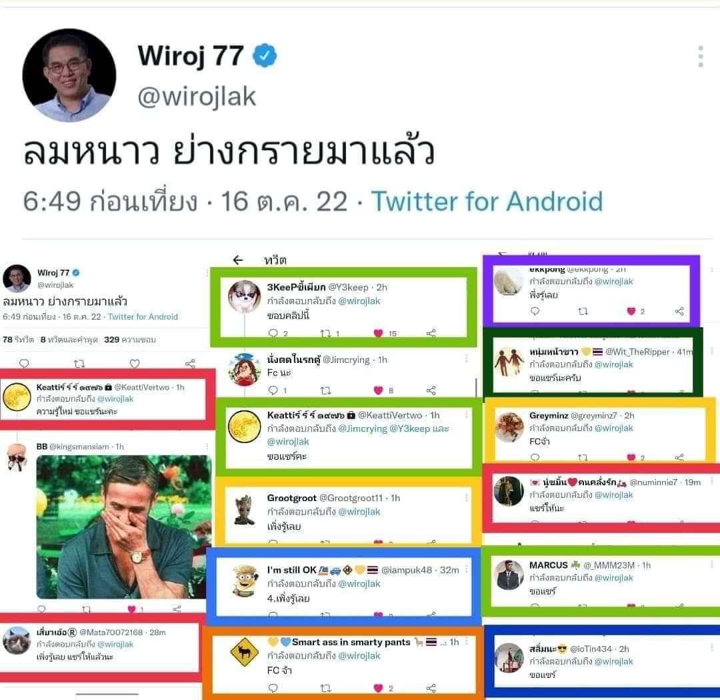Share the Smart ass in smarty pants reply

[431, 688]
